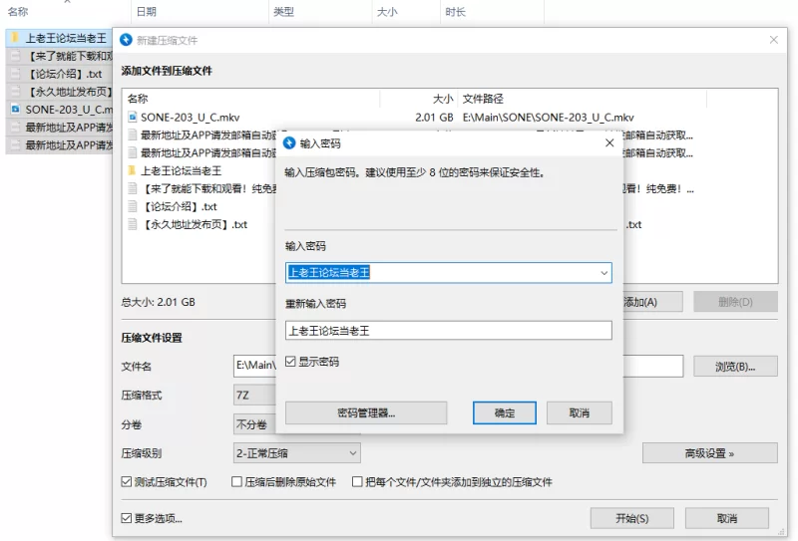The image size is (798, 541).
Task: Open the 分卷 dropdown showing 不分卷
Action: 254,424
